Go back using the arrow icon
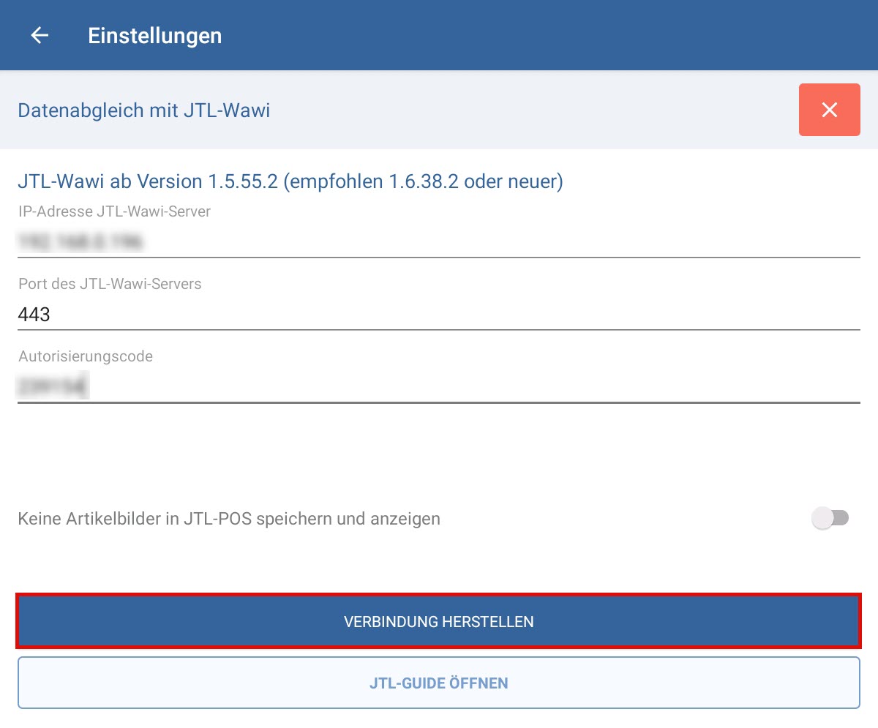Image resolution: width=878 pixels, height=728 pixels. click(40, 35)
